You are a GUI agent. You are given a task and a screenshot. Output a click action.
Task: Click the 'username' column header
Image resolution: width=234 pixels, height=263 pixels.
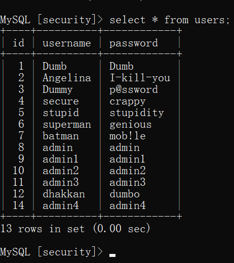click(x=67, y=43)
